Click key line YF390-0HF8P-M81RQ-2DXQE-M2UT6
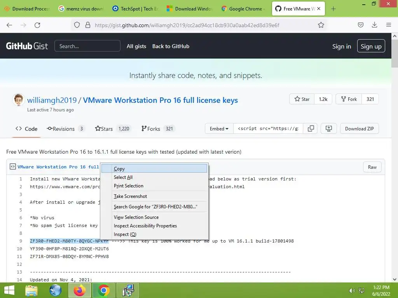Screen dimensions: 398x298 pyautogui.click(x=69, y=249)
